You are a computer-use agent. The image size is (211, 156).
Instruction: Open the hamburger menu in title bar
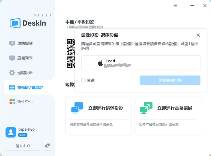[x=175, y=5]
